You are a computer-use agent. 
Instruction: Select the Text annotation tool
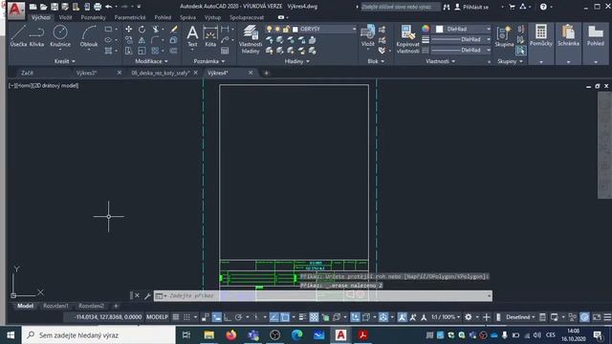tap(192, 36)
